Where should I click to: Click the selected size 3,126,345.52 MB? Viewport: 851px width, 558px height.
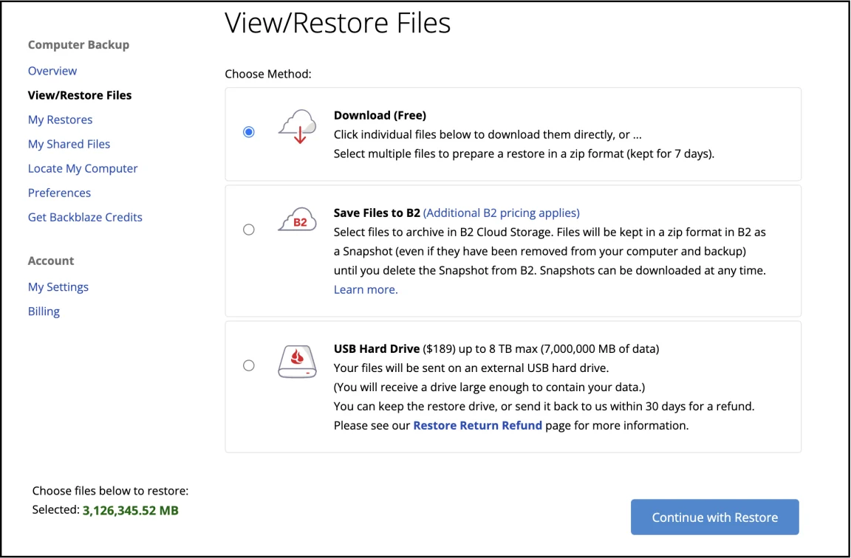(131, 510)
